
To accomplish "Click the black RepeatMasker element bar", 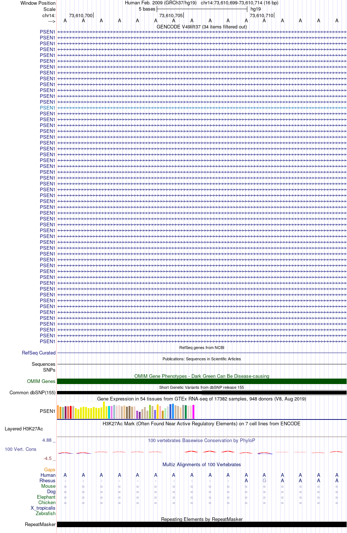I will click(x=202, y=524).
